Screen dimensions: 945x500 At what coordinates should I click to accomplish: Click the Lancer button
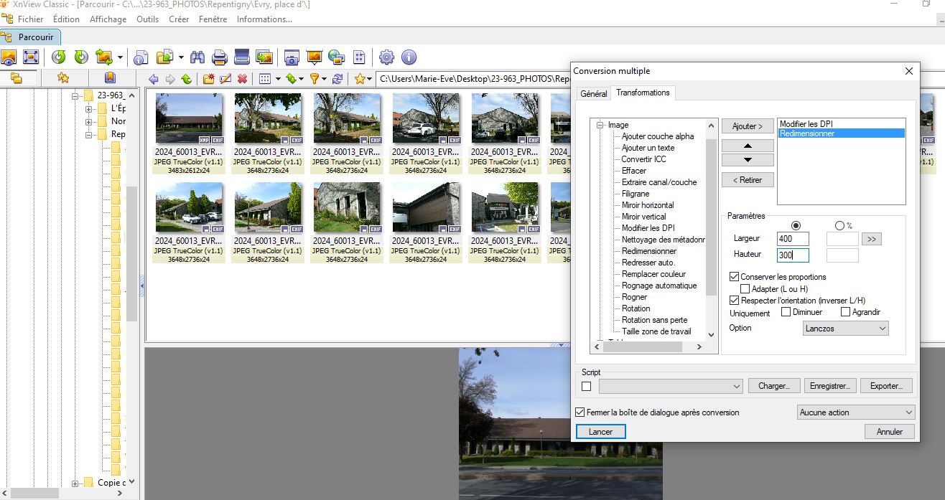[x=600, y=432]
